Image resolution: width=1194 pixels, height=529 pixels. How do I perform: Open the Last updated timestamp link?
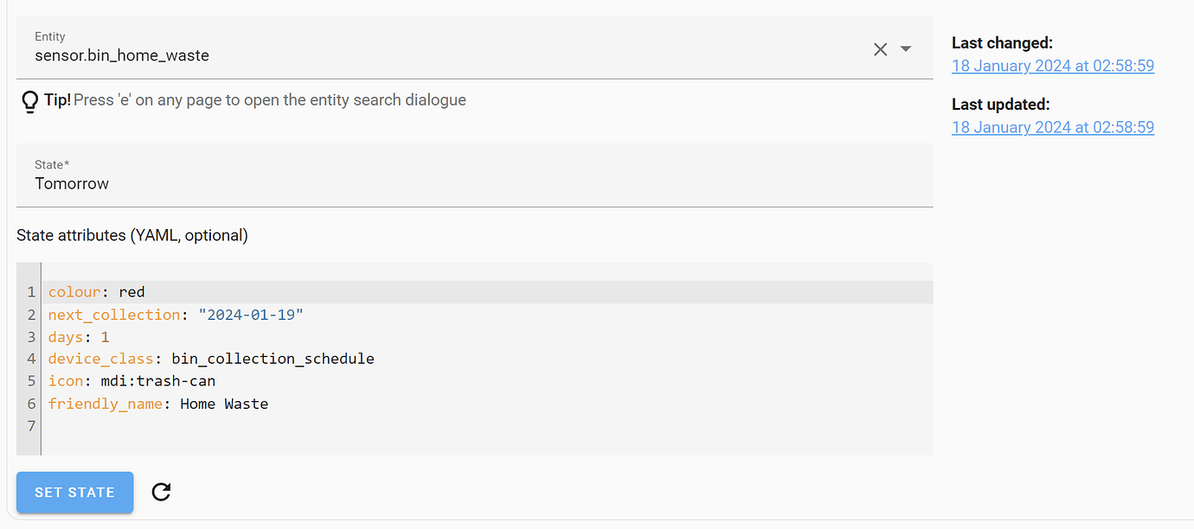(x=1052, y=127)
